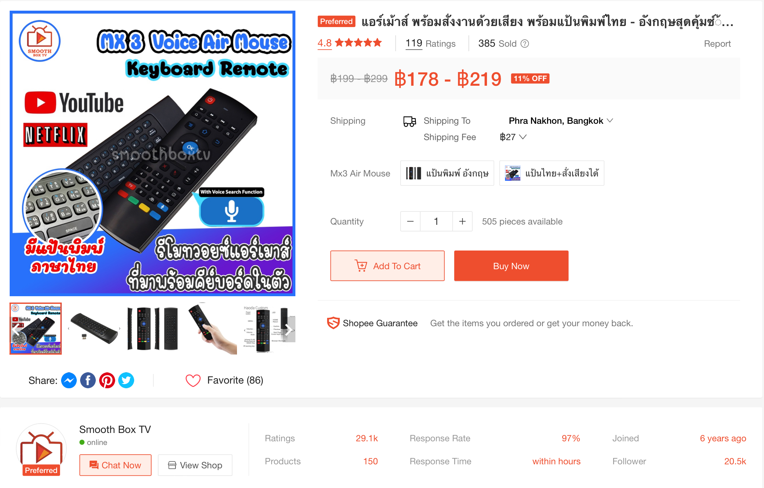
Task: Expand the ฿27 shipping fee details
Action: tap(513, 137)
